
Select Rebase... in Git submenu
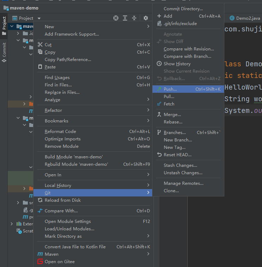[188, 122]
